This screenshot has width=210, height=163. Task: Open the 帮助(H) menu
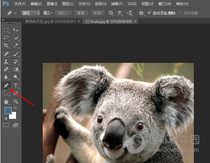pos(182,4)
